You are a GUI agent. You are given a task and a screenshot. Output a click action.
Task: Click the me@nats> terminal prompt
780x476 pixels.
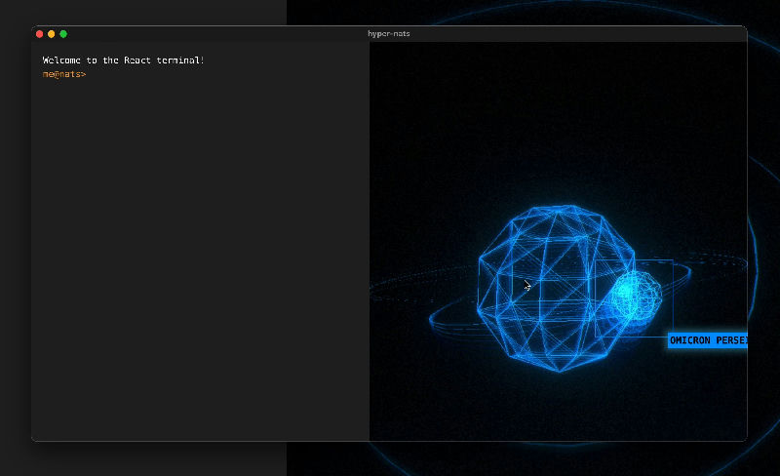pyautogui.click(x=64, y=74)
